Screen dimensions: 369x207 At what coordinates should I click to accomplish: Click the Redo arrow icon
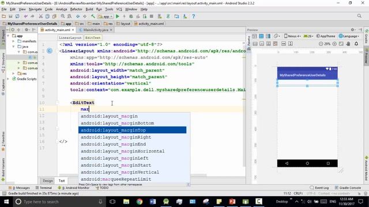tap(32, 16)
